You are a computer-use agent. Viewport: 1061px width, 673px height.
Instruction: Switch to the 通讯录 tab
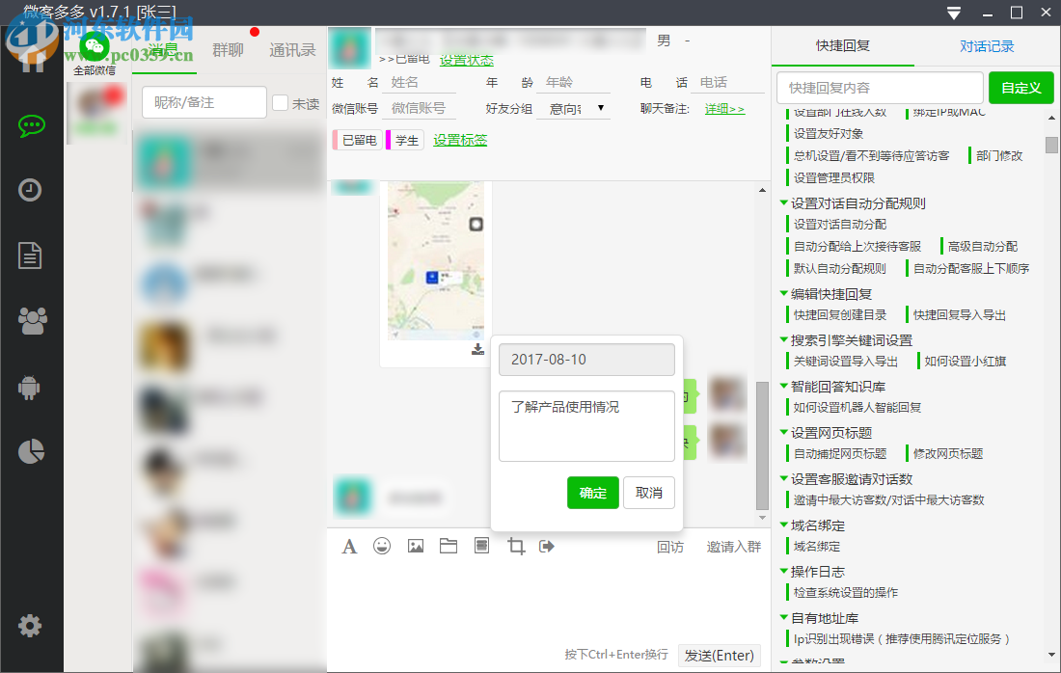tap(294, 50)
